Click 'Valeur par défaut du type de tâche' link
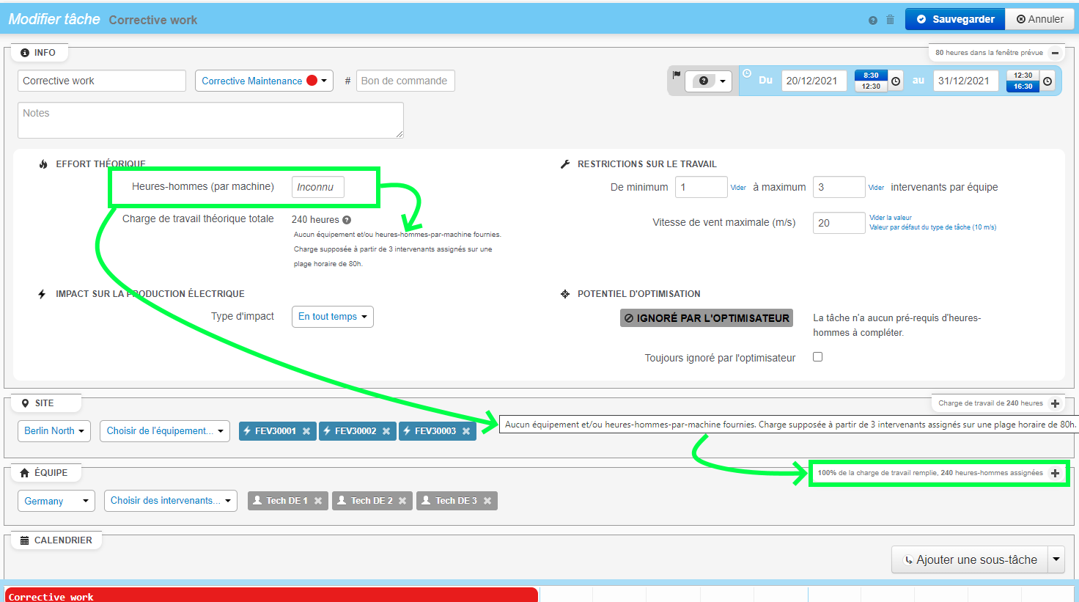Image resolution: width=1079 pixels, height=602 pixels. point(932,227)
